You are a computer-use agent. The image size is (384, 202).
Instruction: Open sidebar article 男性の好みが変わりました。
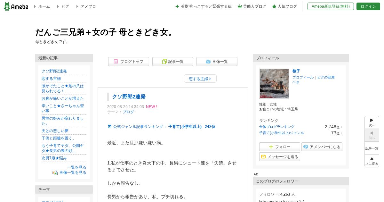(x=63, y=121)
